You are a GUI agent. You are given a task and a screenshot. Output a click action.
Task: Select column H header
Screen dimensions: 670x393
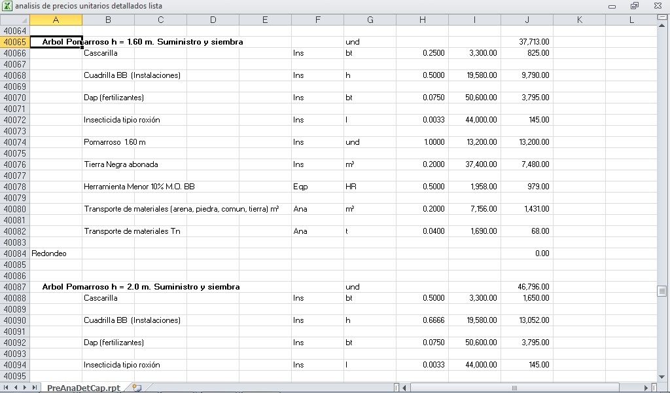point(422,20)
